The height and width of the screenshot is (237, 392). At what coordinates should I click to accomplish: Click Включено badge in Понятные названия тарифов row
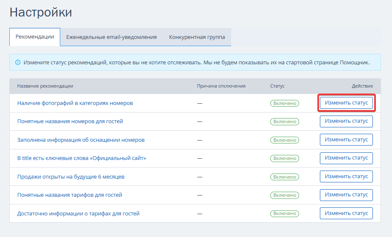pyautogui.click(x=285, y=195)
